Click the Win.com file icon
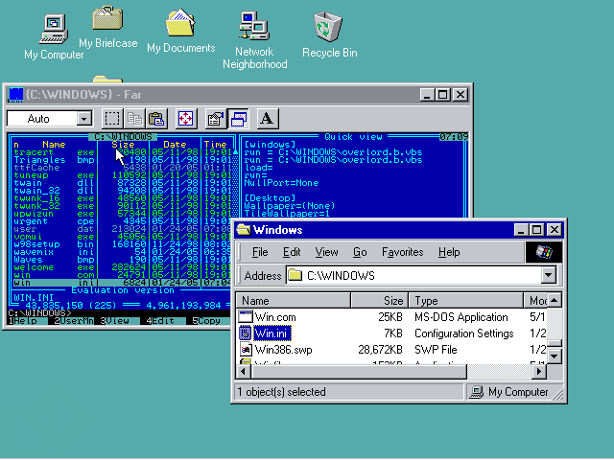Screen dimensions: 614x460 pyautogui.click(x=246, y=317)
